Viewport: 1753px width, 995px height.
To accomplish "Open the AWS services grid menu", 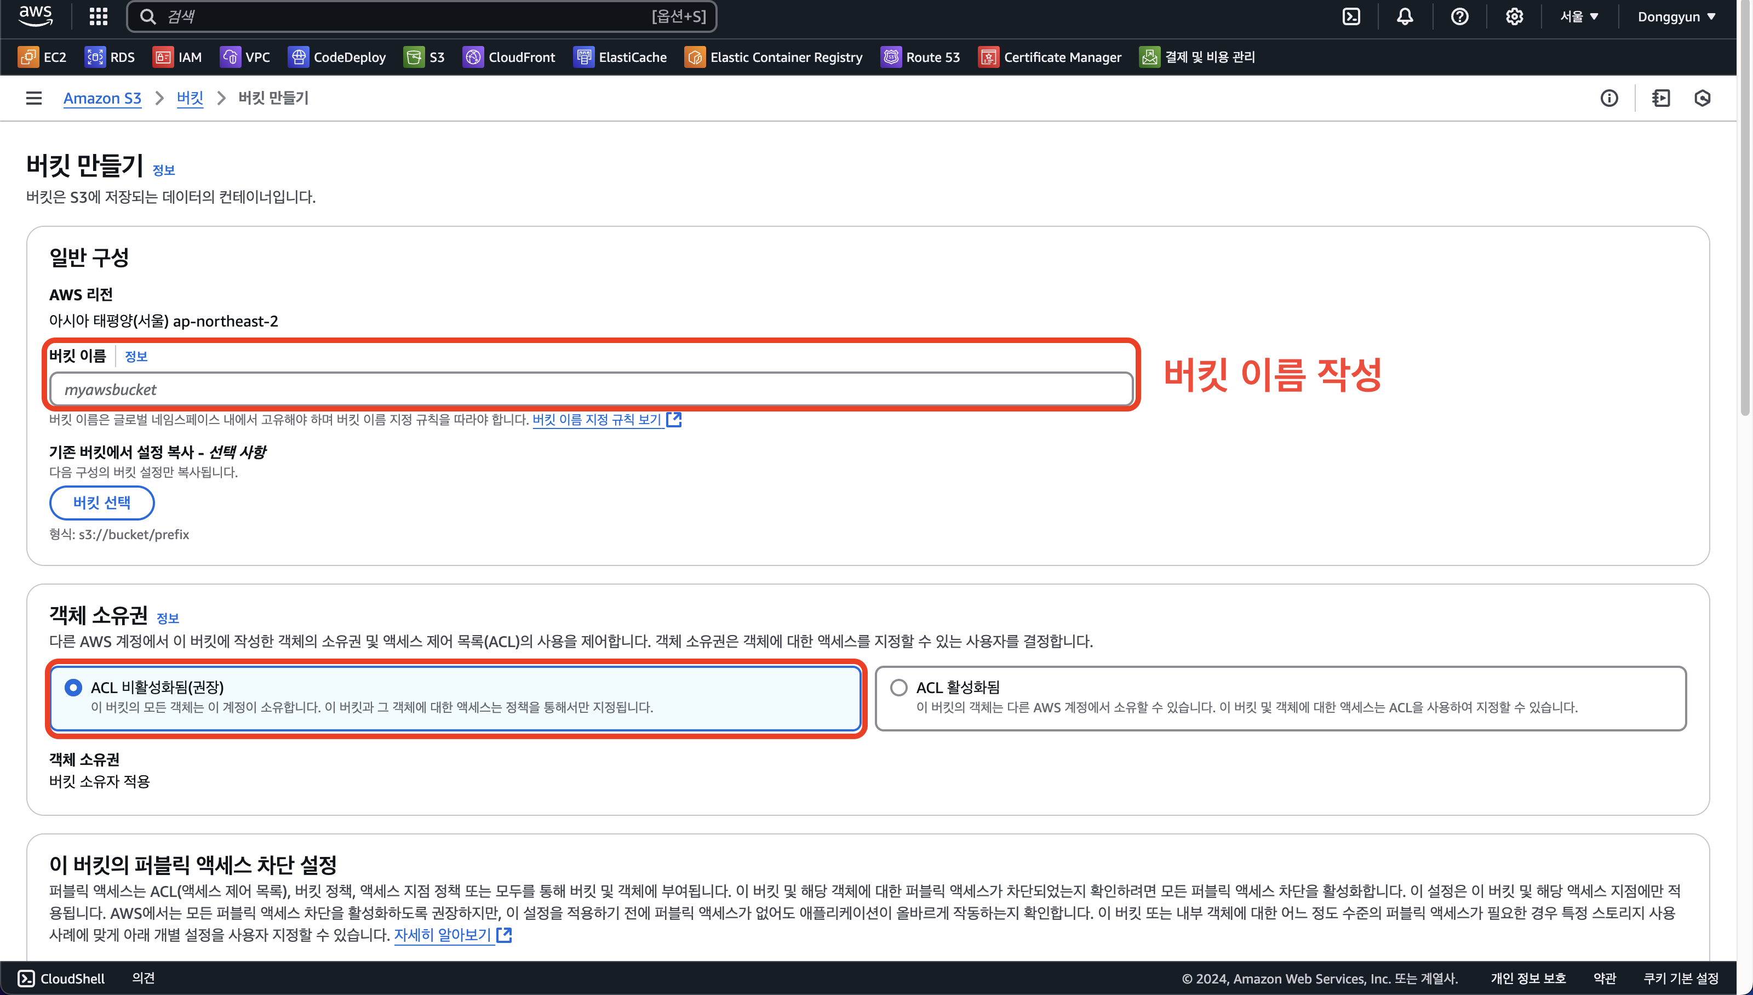I will pyautogui.click(x=99, y=16).
